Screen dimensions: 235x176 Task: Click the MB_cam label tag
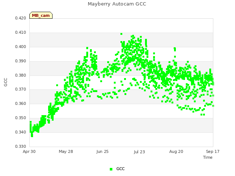click(x=41, y=15)
